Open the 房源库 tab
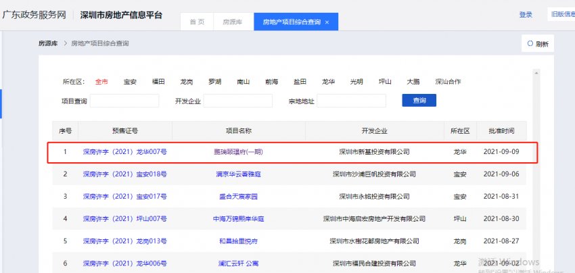575x273 pixels. pos(233,22)
